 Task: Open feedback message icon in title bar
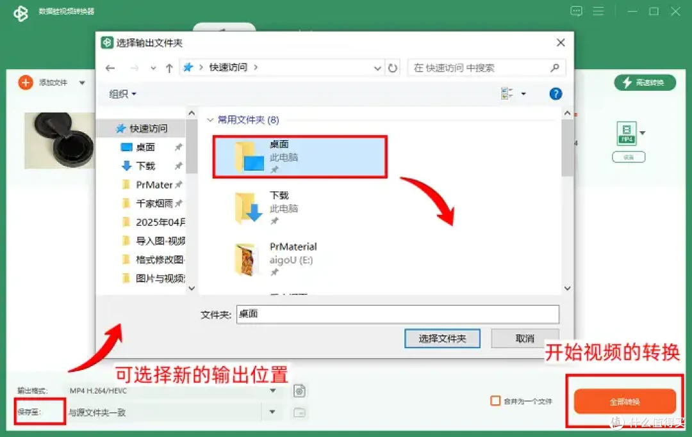click(577, 11)
